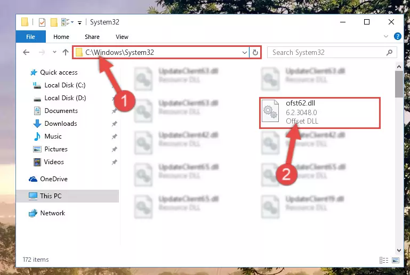The height and width of the screenshot is (275, 410).
Task: Close the System32 window
Action: 391,22
